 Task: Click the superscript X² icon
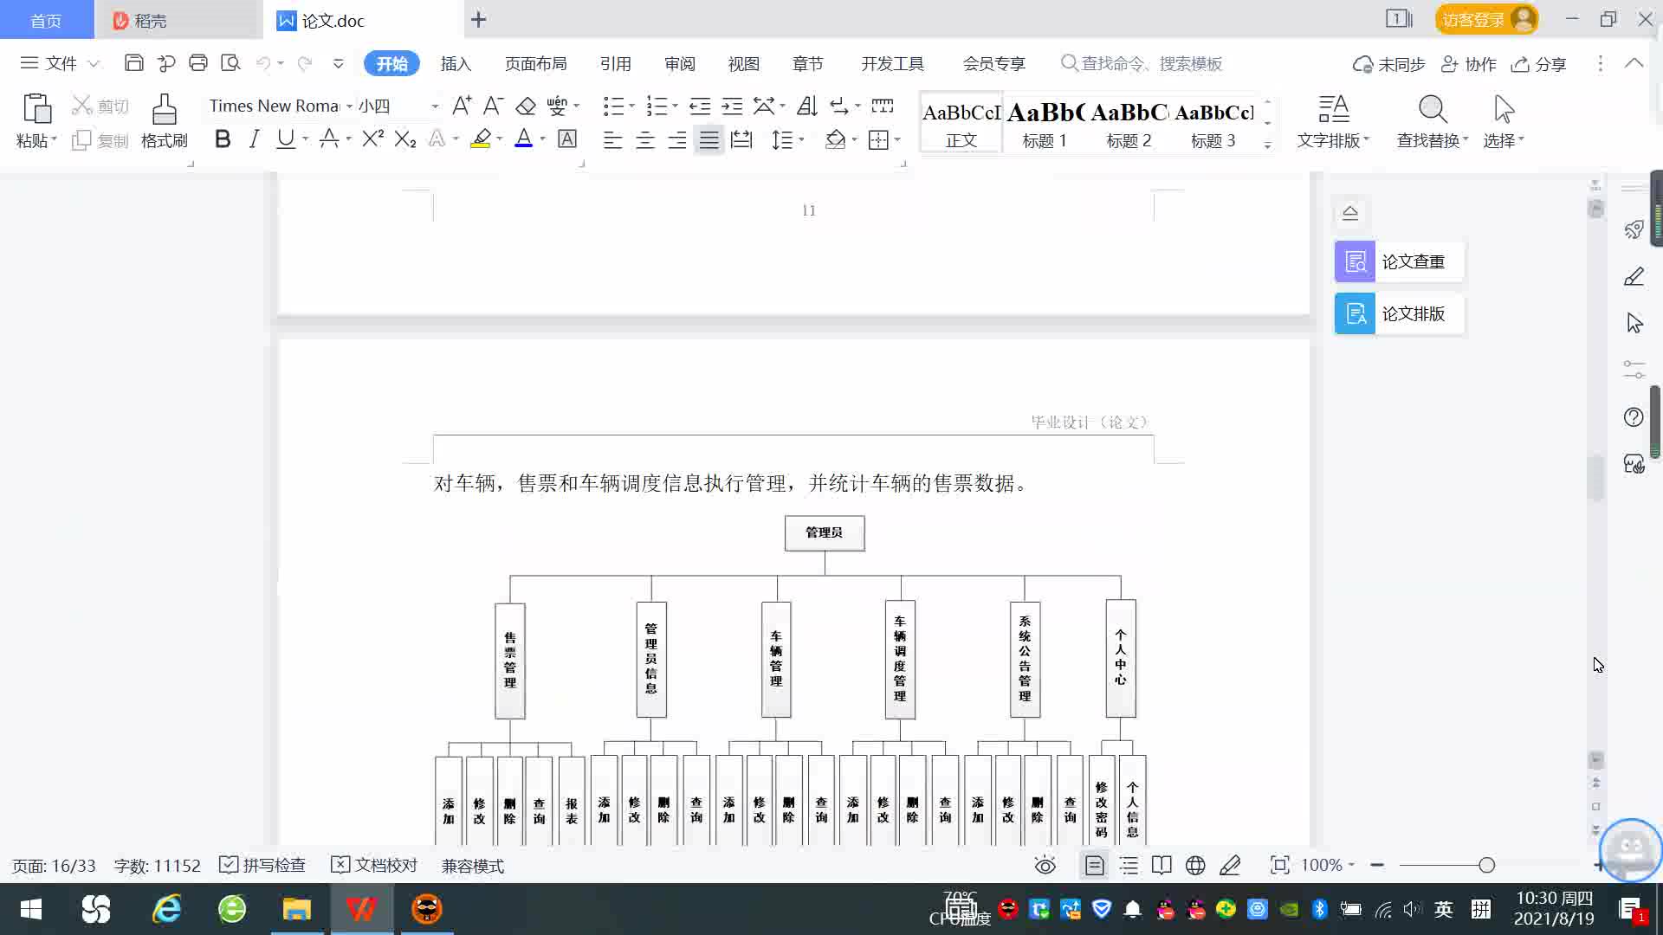372,139
